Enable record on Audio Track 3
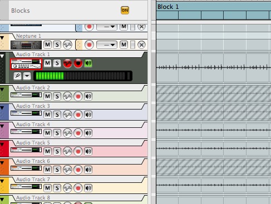The width and height of the screenshot is (271, 204). 78,115
